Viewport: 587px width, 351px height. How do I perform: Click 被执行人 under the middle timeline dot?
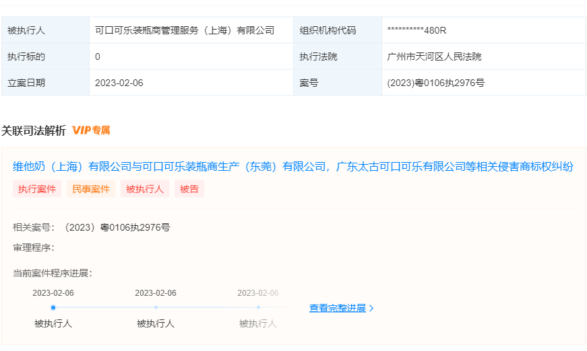tap(156, 323)
